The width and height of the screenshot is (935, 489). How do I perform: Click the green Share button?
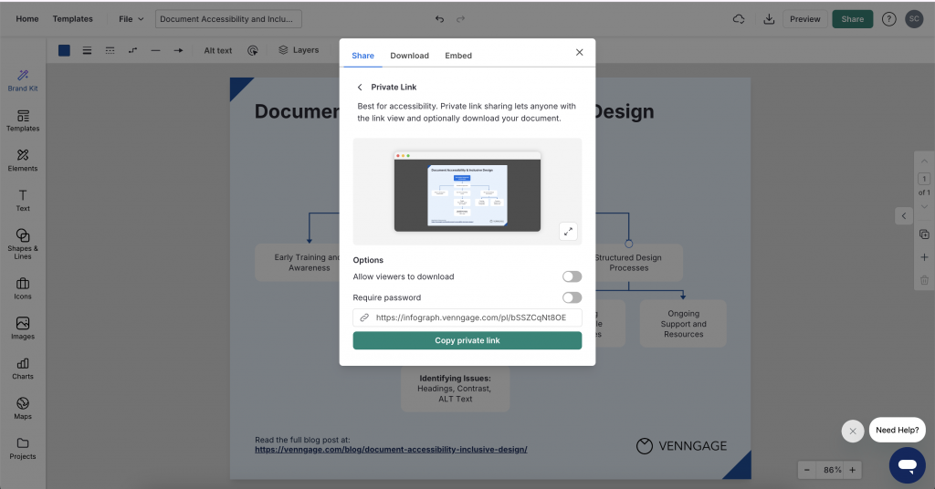(x=852, y=19)
